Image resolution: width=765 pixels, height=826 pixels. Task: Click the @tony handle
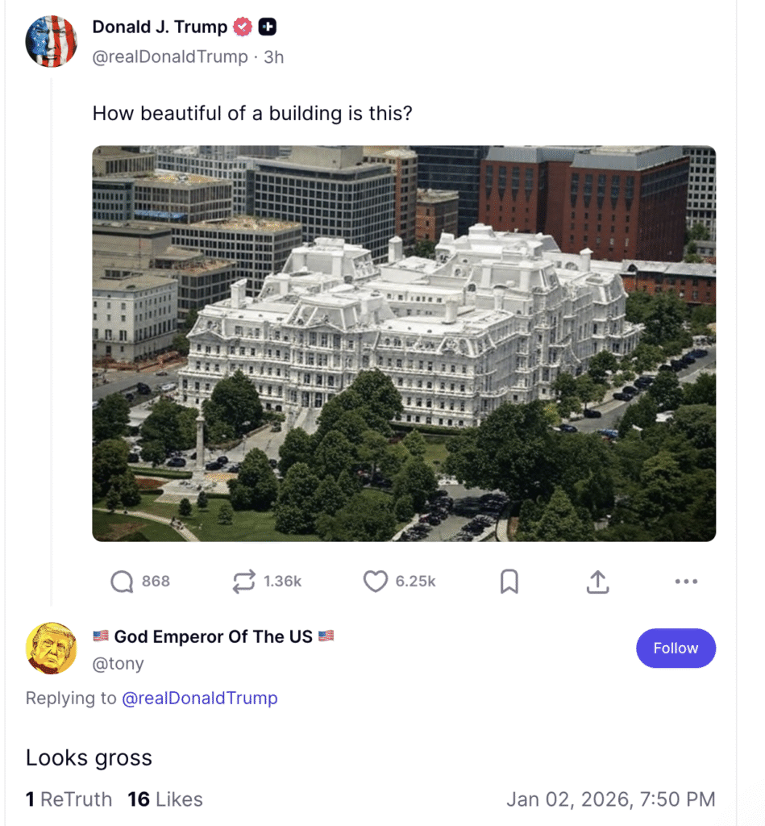118,664
